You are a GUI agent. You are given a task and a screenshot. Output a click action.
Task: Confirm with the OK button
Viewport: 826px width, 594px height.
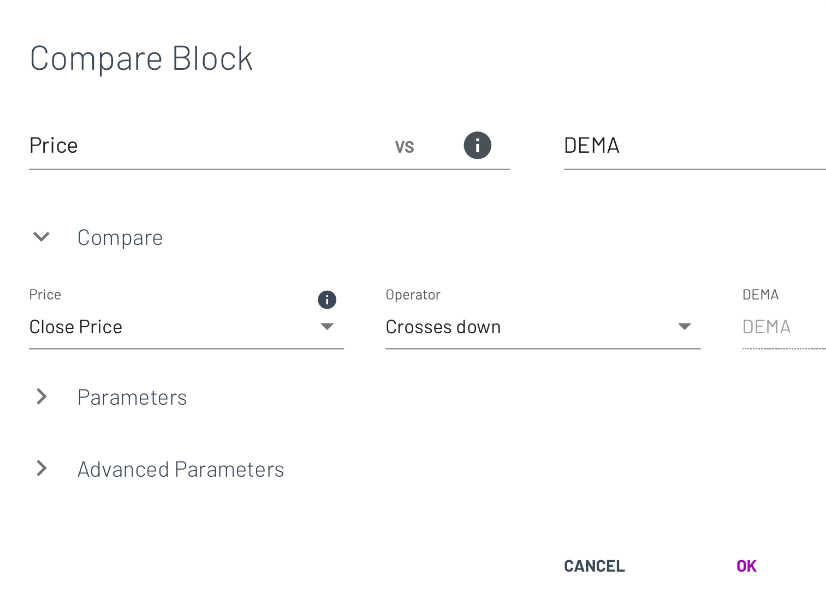click(x=746, y=566)
